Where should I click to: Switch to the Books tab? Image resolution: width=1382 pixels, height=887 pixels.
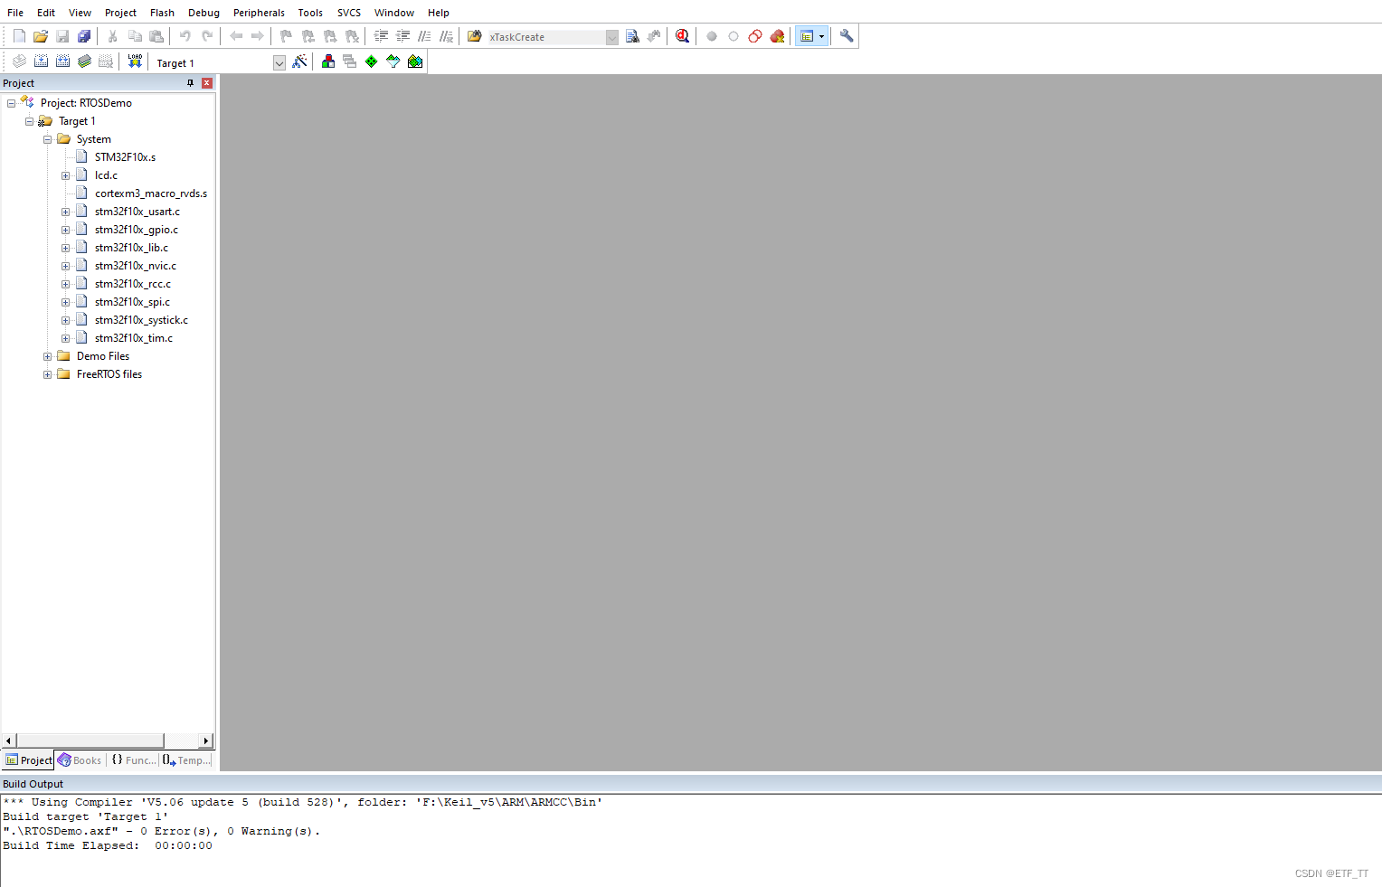(x=80, y=760)
